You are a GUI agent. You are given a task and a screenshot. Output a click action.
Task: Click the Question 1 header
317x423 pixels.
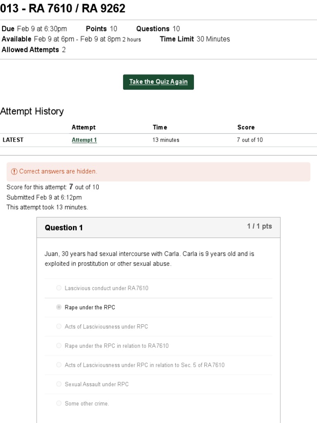click(x=64, y=228)
